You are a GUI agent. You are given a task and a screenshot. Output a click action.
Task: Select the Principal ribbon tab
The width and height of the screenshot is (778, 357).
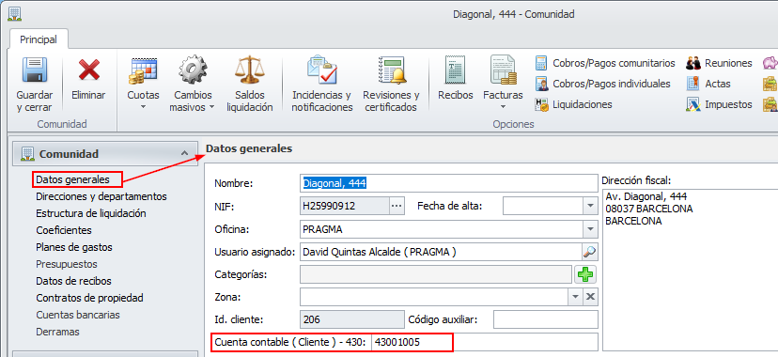click(39, 39)
